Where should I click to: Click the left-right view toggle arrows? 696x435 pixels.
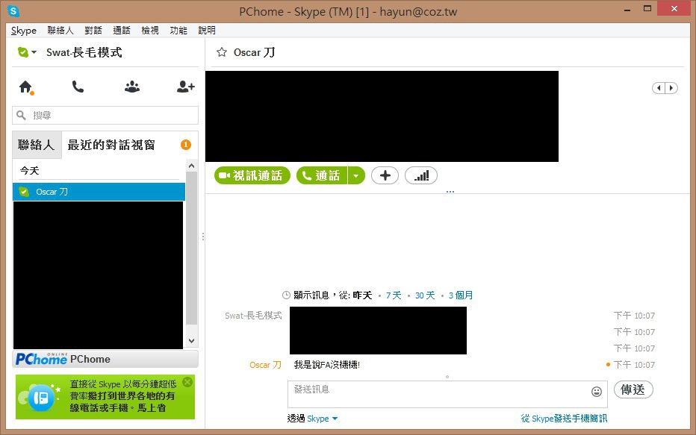665,88
